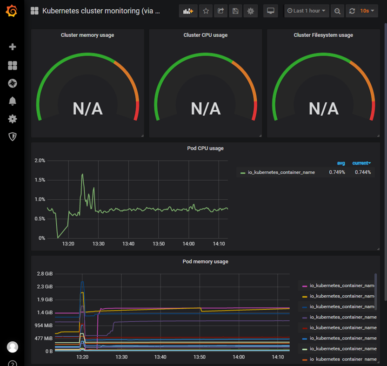Open the user profile avatar
Screen dimensions: 387x366
tap(13, 347)
